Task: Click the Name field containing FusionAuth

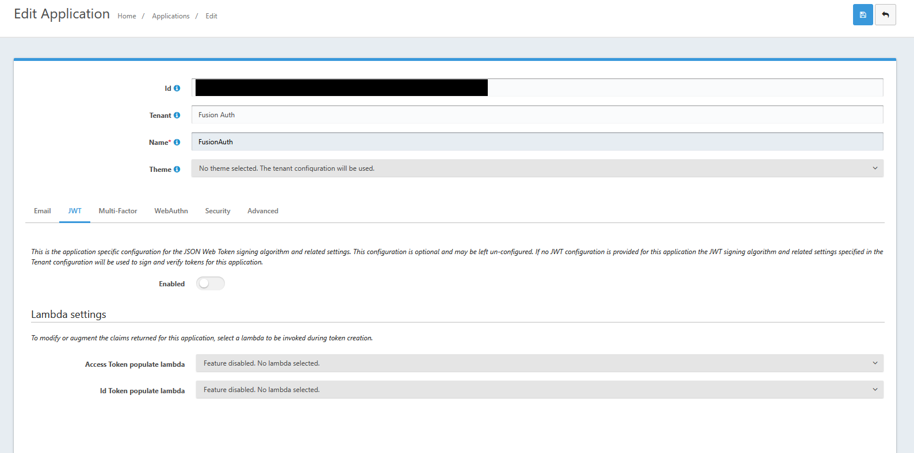Action: [537, 141]
